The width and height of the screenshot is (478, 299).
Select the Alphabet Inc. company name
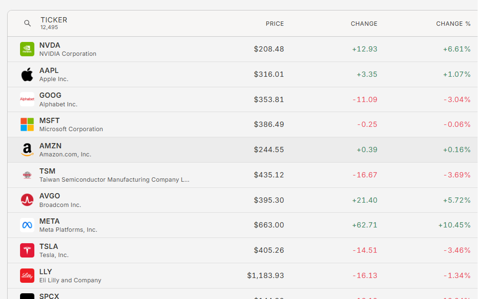[x=58, y=104]
